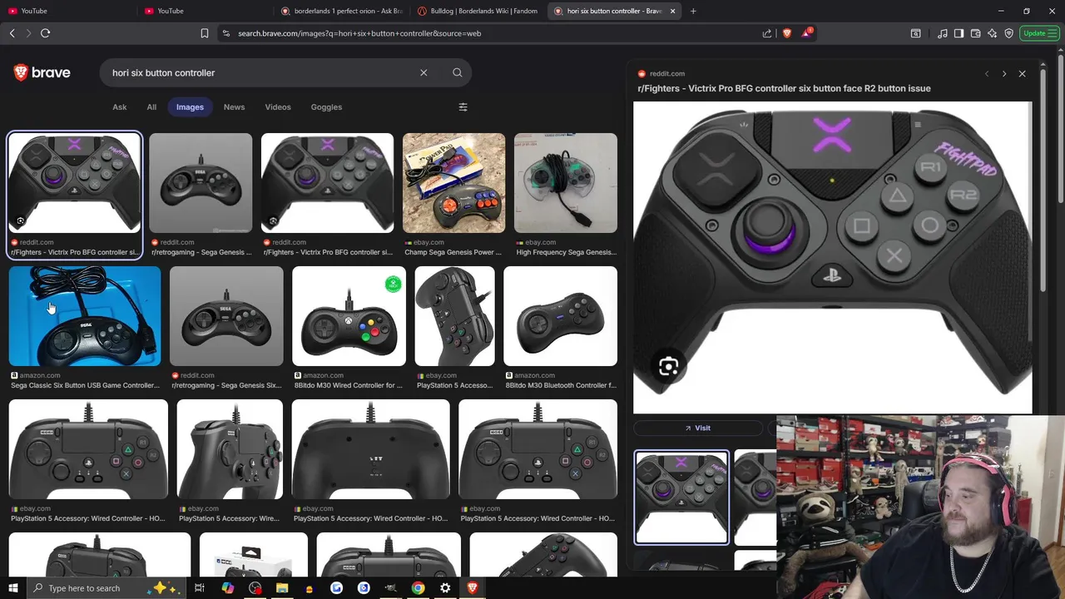1065x599 pixels.
Task: Open Brave Shields lion icon
Action: click(787, 33)
